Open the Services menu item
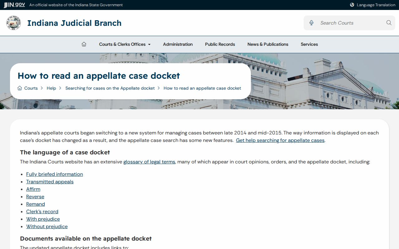Screen dimensions: 399x249 (309, 44)
